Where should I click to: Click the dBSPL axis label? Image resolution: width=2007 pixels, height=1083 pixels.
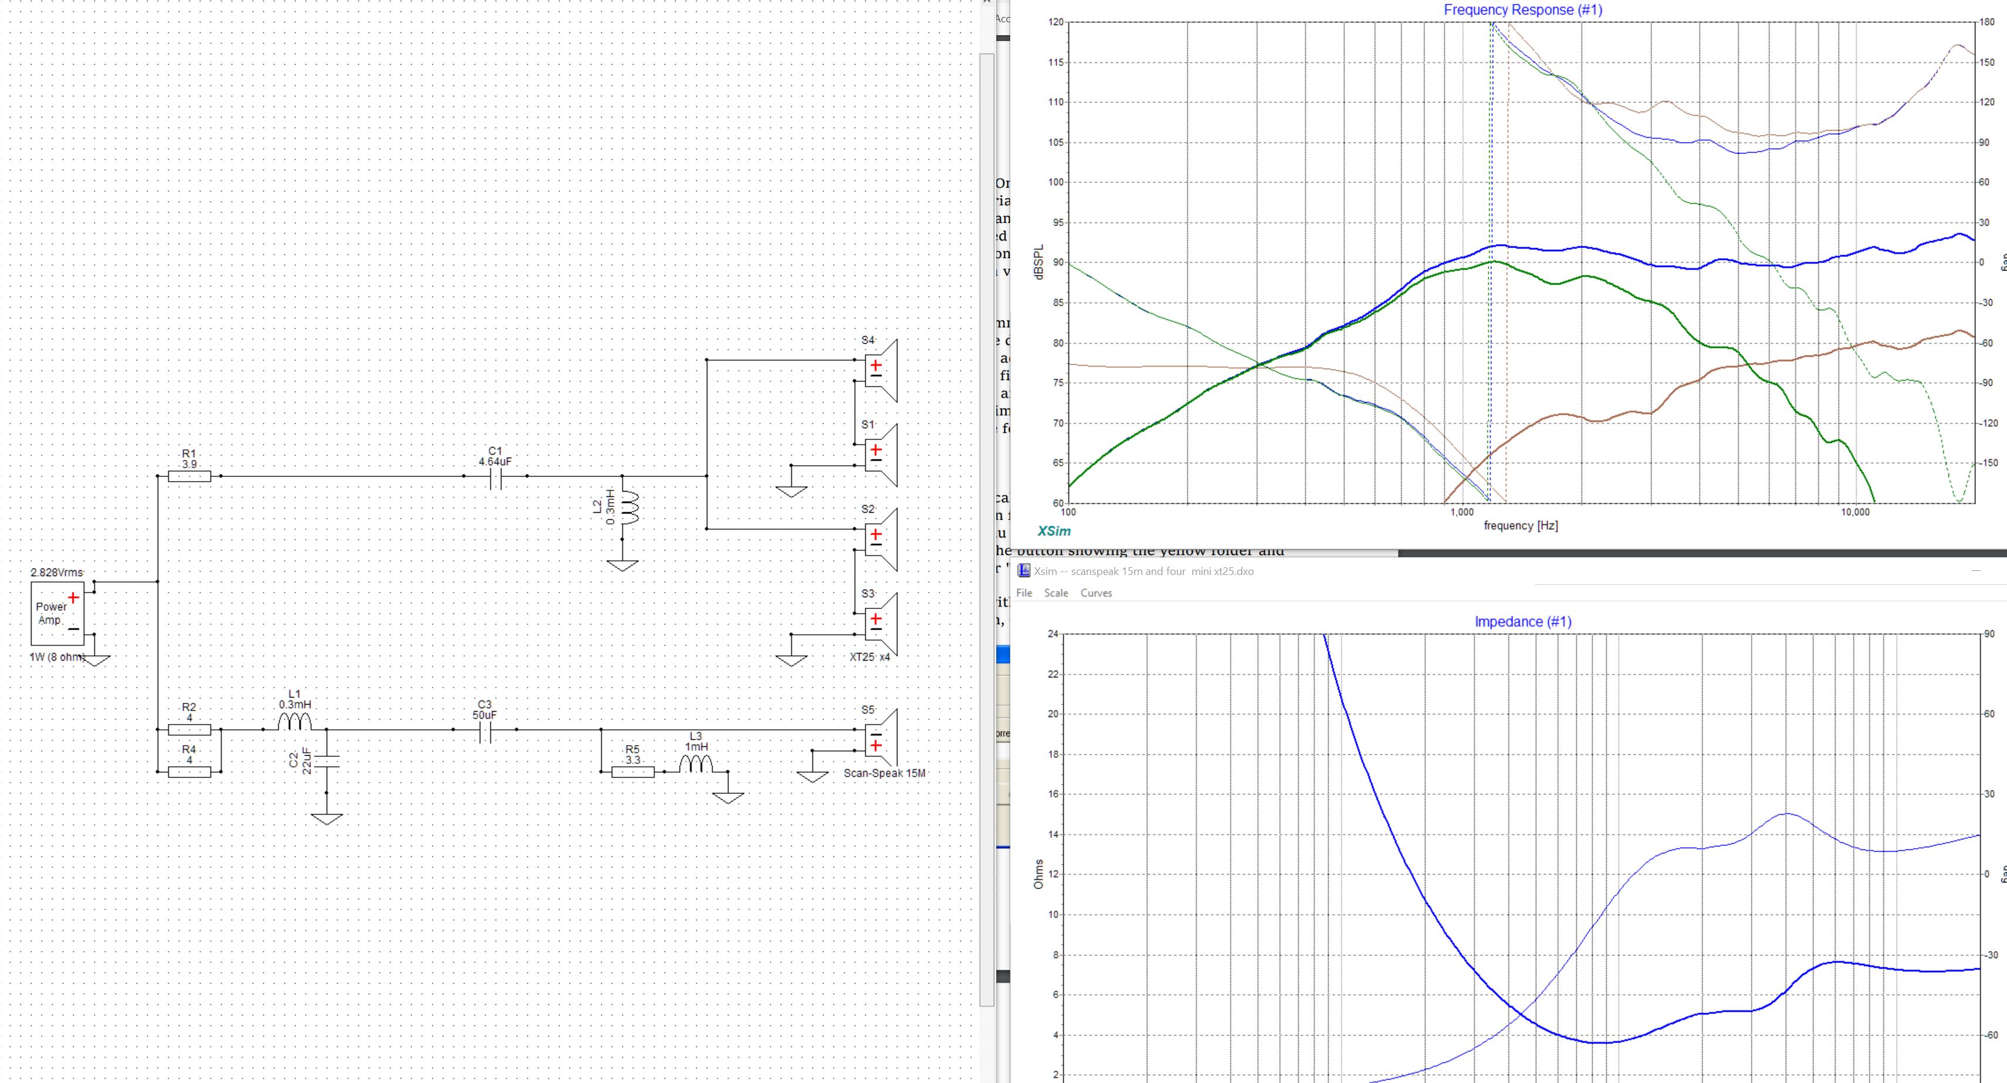coord(1038,262)
